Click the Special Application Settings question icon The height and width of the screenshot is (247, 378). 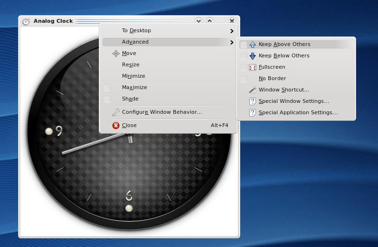coord(253,113)
